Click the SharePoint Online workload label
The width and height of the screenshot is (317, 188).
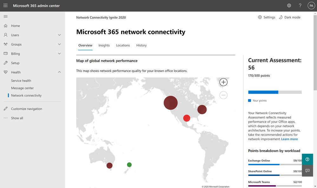coord(260,171)
